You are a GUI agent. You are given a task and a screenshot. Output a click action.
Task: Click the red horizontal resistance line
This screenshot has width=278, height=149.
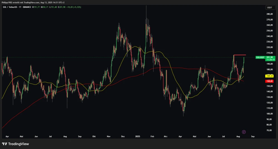pyautogui.click(x=239, y=55)
